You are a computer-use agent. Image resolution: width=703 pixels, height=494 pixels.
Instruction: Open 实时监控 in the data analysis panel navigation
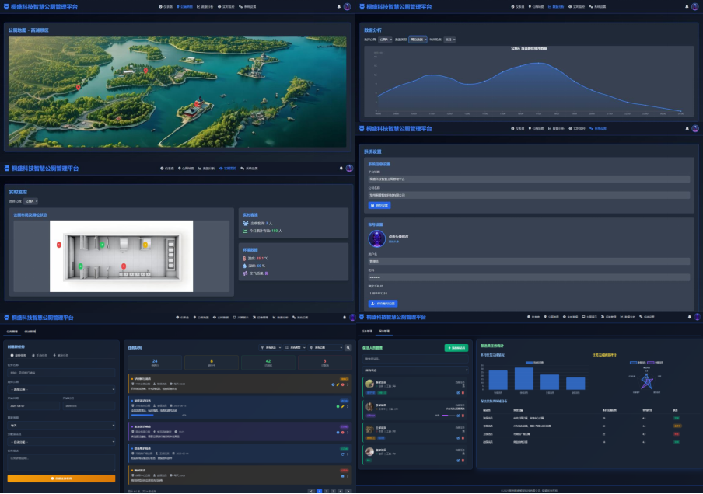tap(577, 7)
